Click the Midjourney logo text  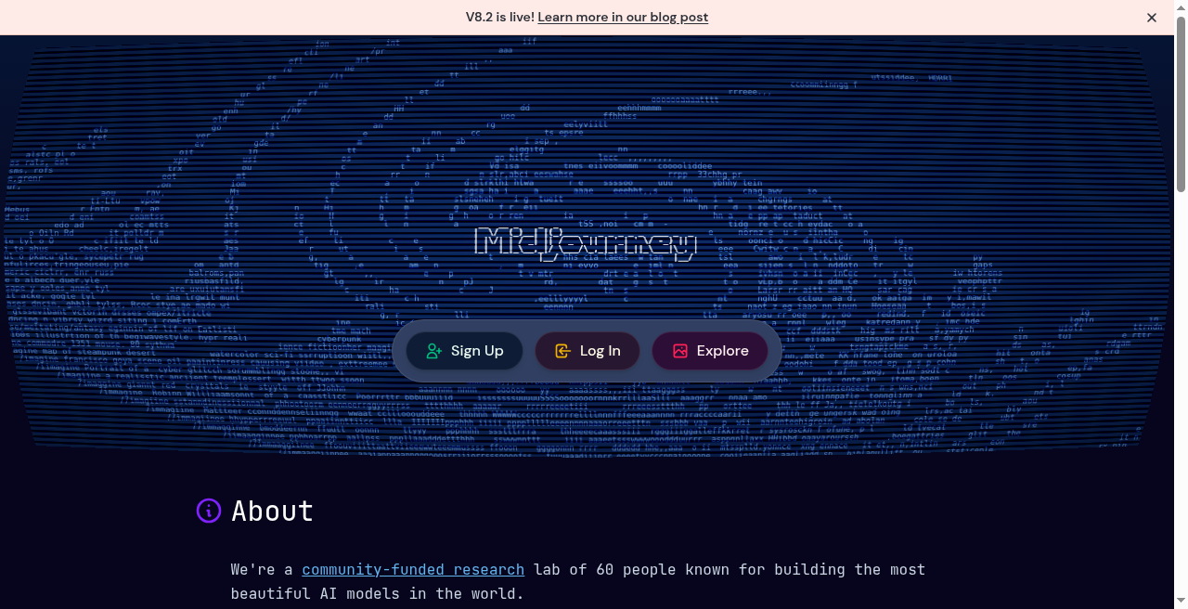[586, 243]
